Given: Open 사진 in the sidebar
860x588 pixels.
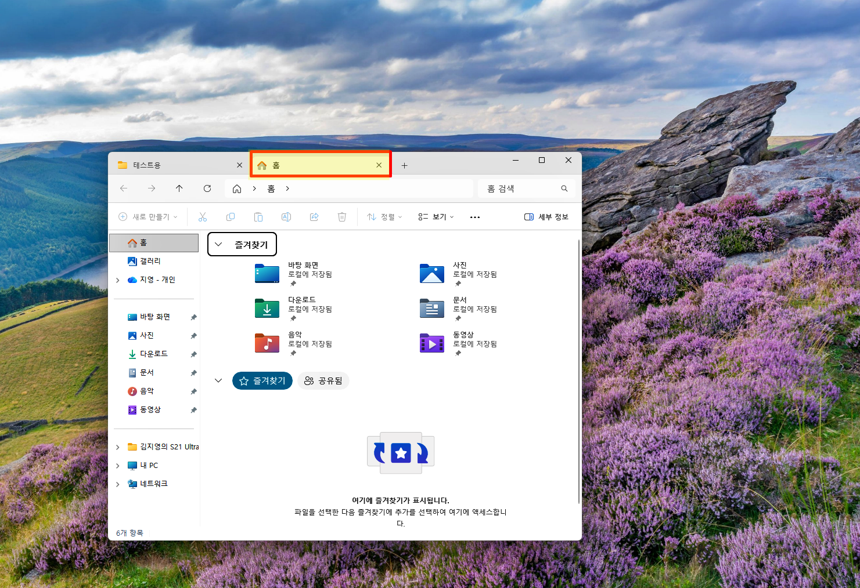Looking at the screenshot, I should (141, 336).
